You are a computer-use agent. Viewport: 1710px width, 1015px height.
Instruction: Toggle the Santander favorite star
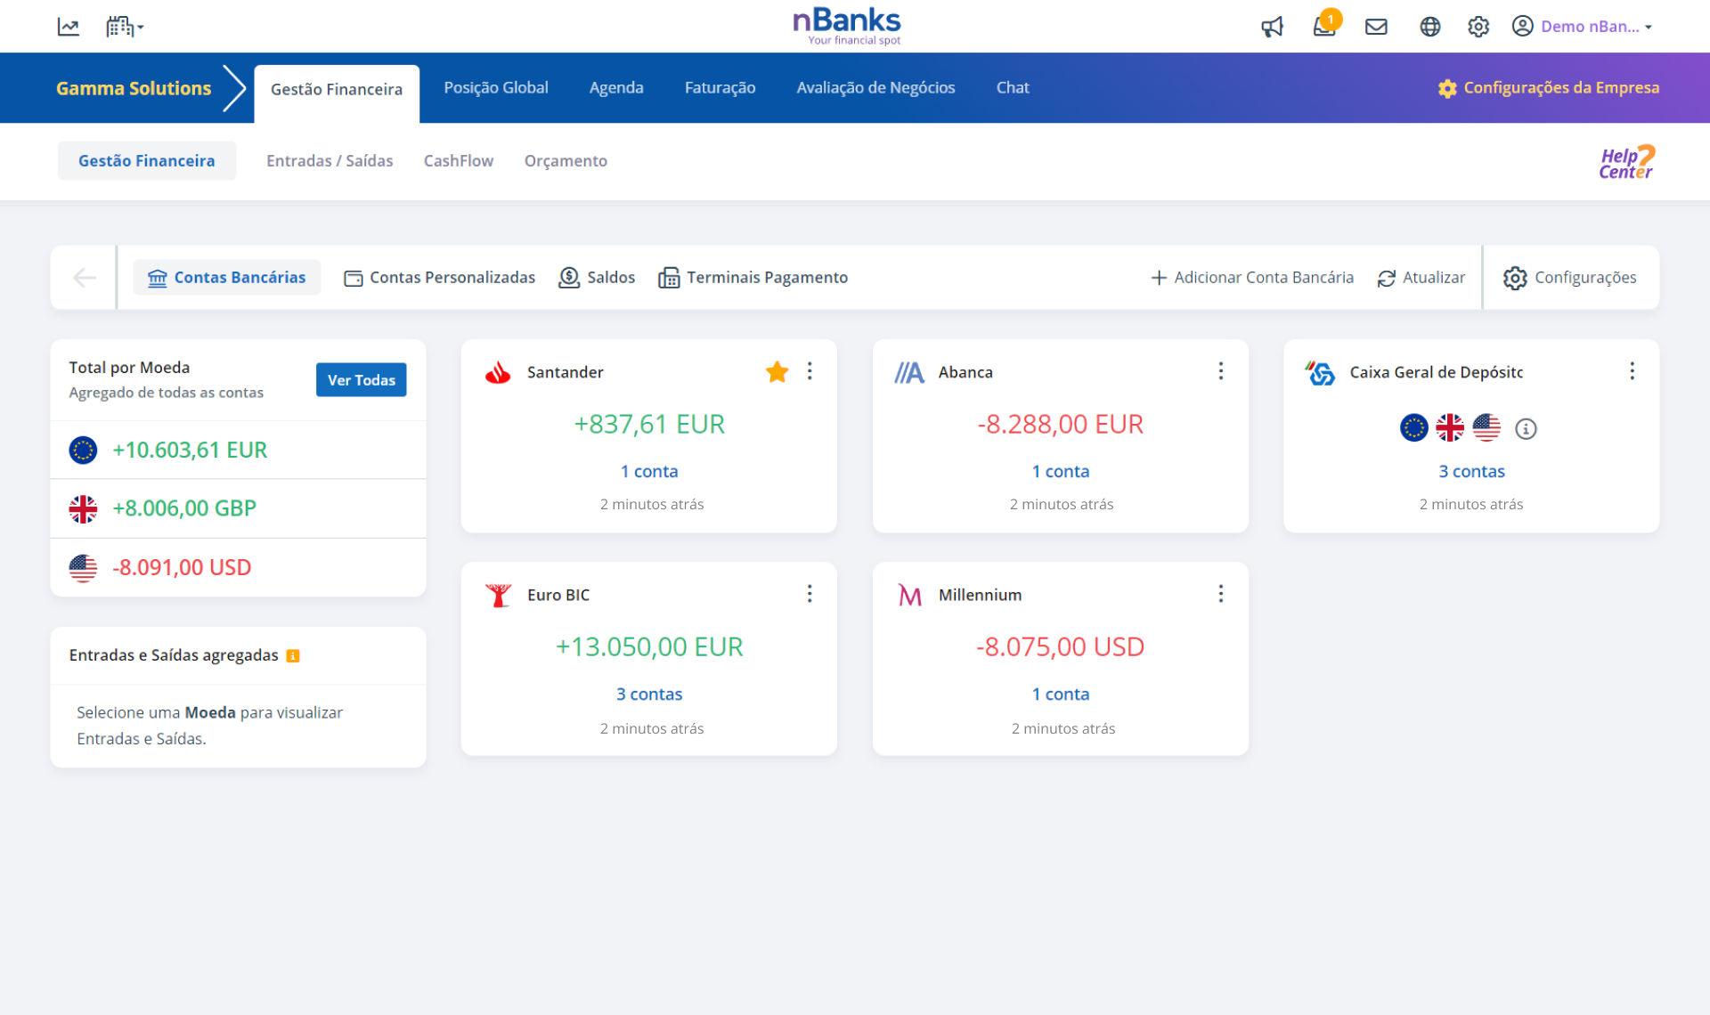click(x=777, y=372)
